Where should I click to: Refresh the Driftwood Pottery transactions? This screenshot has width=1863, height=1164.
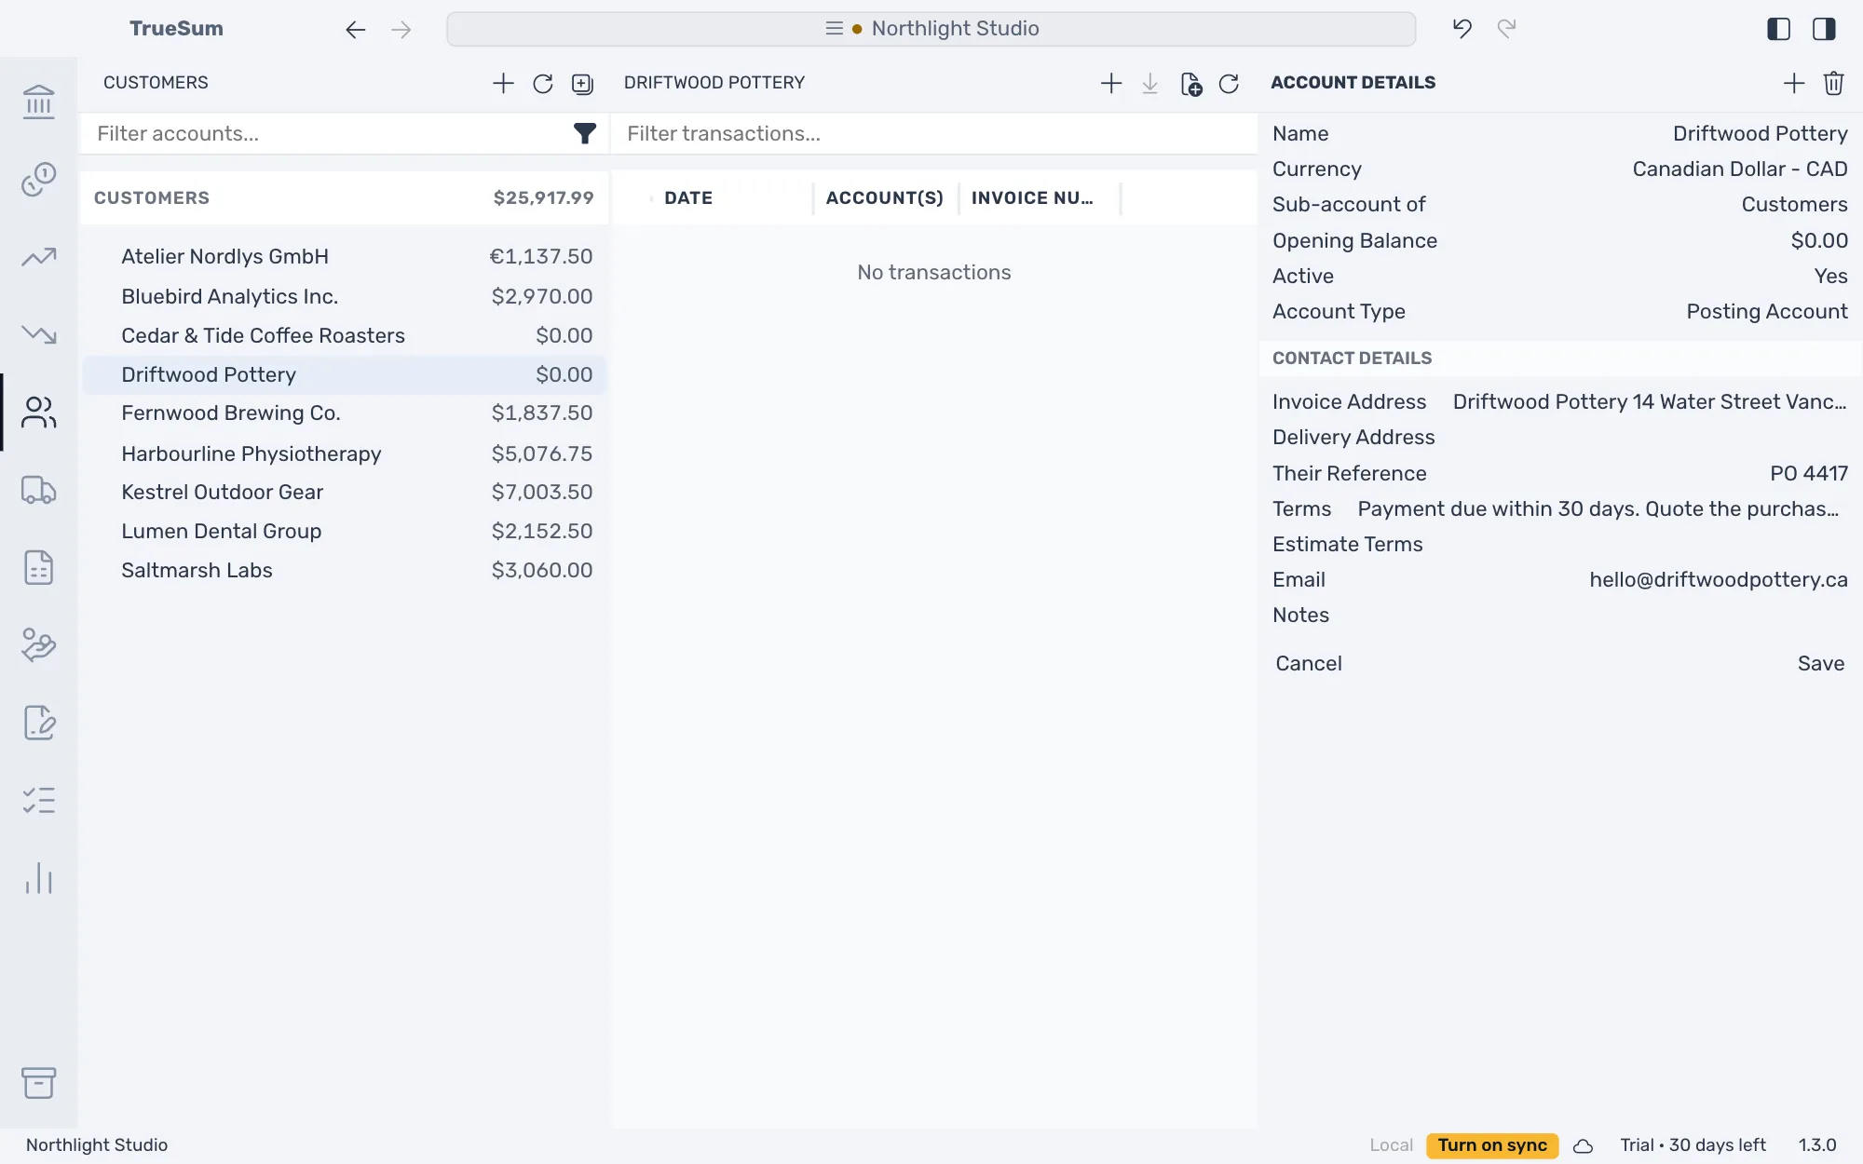pos(1229,83)
